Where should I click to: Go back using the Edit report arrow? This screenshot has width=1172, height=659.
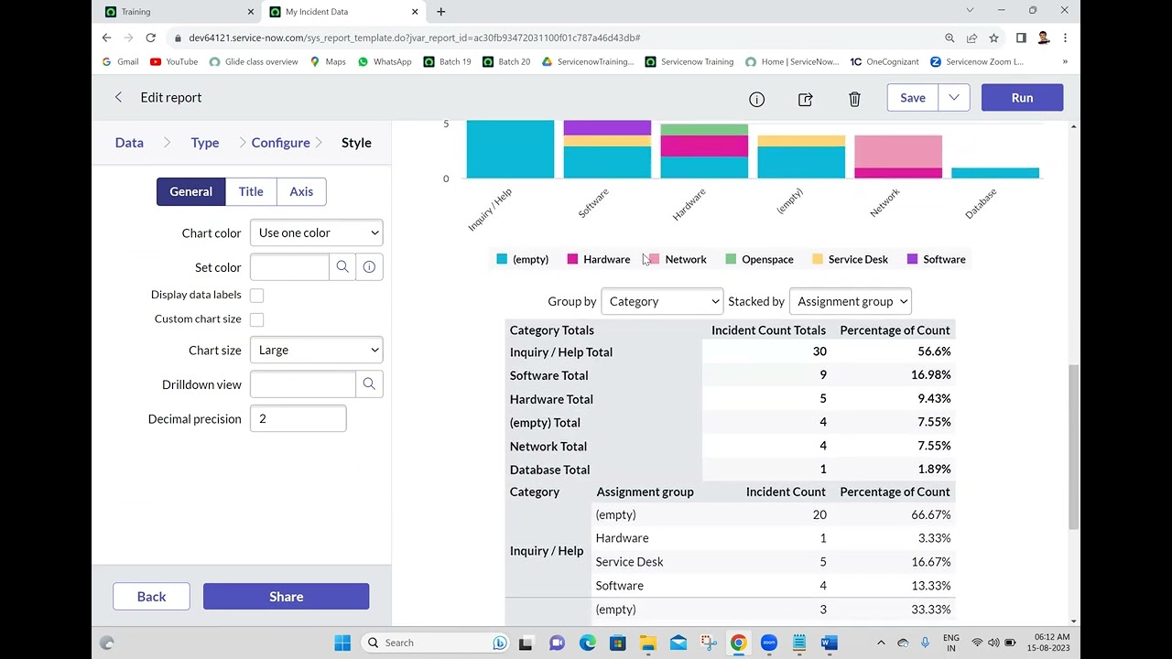coord(118,97)
